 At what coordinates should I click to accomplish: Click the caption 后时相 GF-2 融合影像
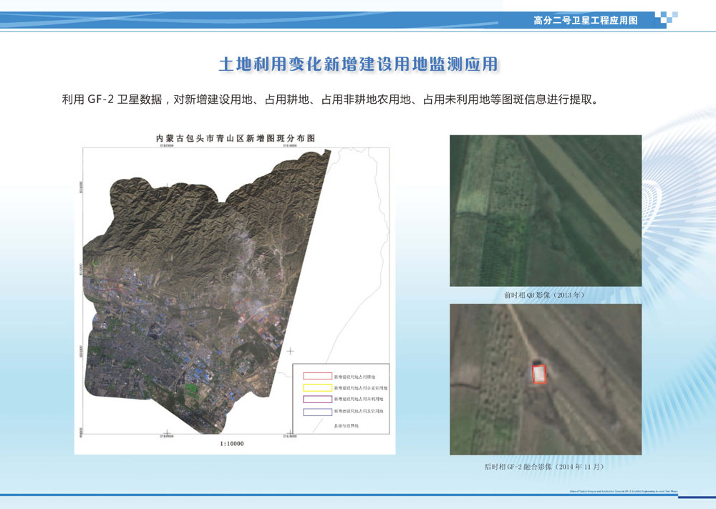(x=544, y=467)
